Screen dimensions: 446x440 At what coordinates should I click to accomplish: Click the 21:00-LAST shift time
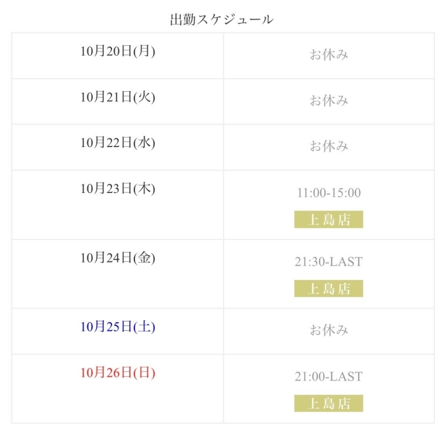click(329, 377)
